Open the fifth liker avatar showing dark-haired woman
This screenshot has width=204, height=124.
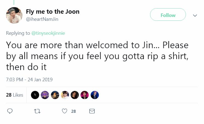click(75, 95)
